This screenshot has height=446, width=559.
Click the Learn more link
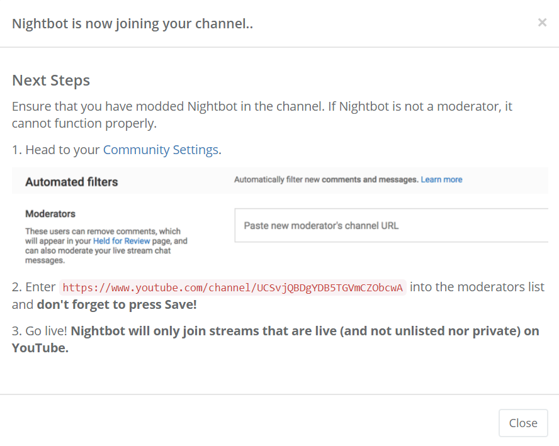point(441,179)
